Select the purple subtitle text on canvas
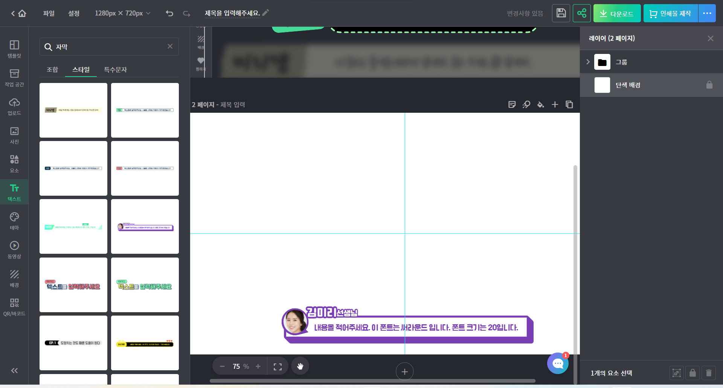 [416, 328]
